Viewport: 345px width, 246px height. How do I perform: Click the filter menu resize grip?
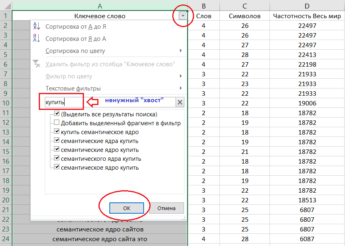pos(184,218)
